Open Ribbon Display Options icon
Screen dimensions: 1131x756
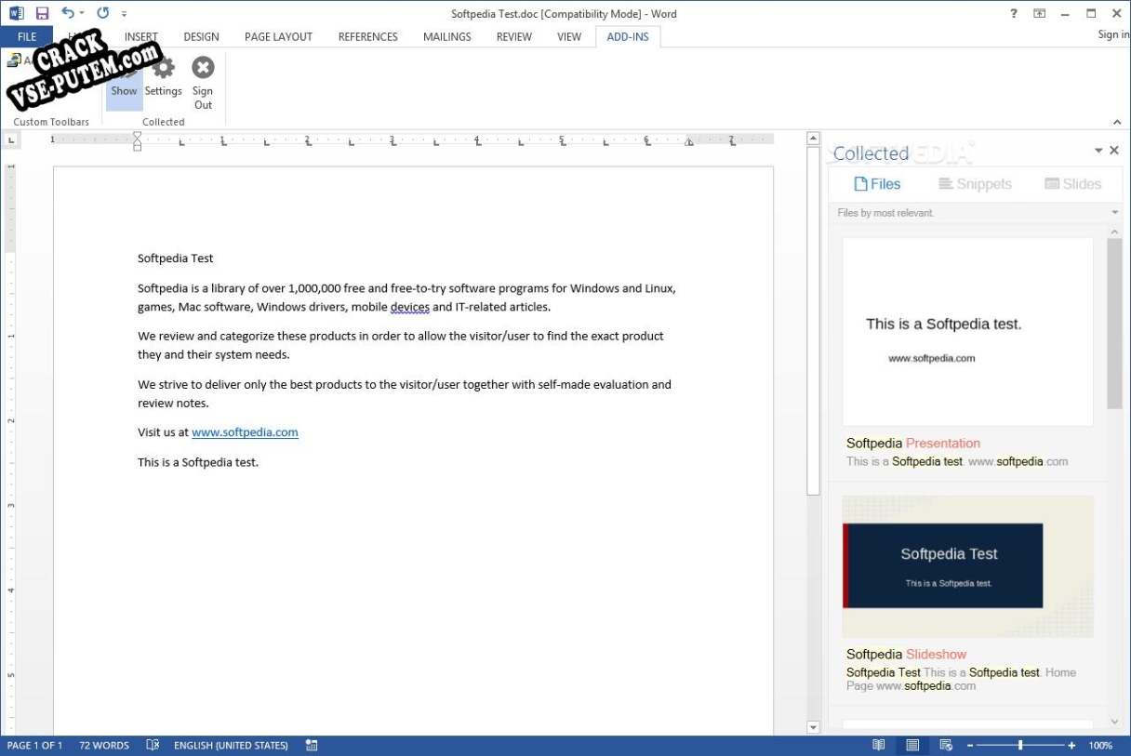pyautogui.click(x=1040, y=13)
